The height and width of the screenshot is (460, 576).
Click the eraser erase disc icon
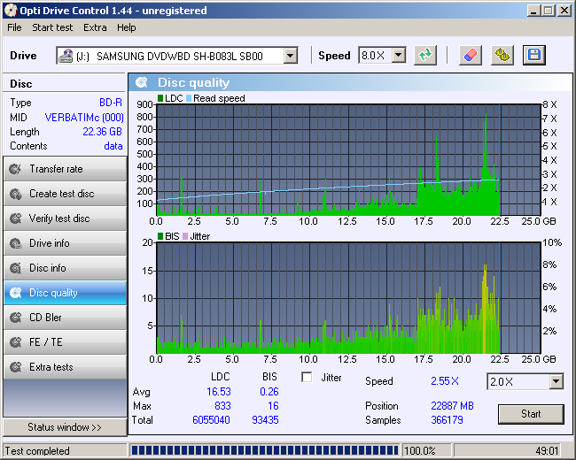pyautogui.click(x=471, y=56)
